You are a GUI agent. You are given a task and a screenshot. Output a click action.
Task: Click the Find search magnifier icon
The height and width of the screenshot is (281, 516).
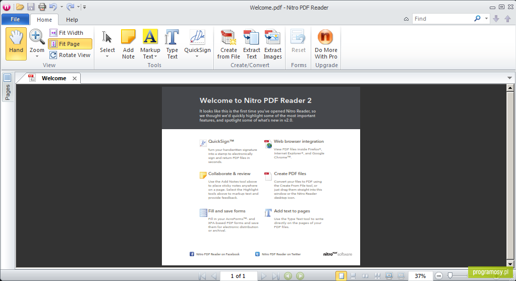click(477, 19)
